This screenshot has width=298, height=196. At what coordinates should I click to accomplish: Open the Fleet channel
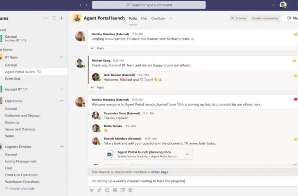[x=9, y=168]
